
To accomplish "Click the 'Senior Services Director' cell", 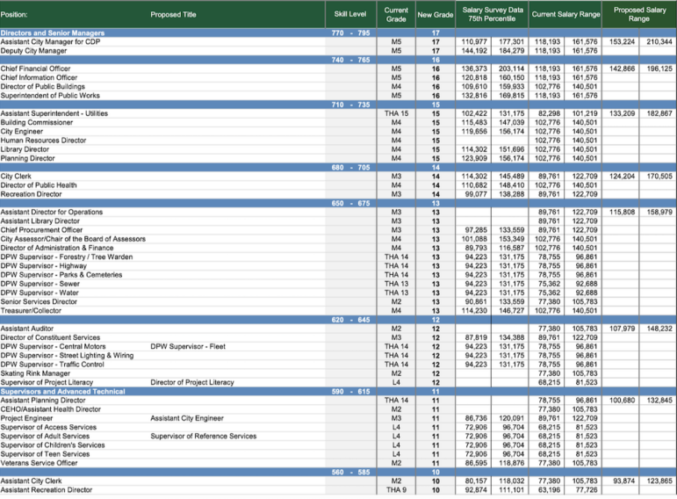I will pyautogui.click(x=39, y=302).
